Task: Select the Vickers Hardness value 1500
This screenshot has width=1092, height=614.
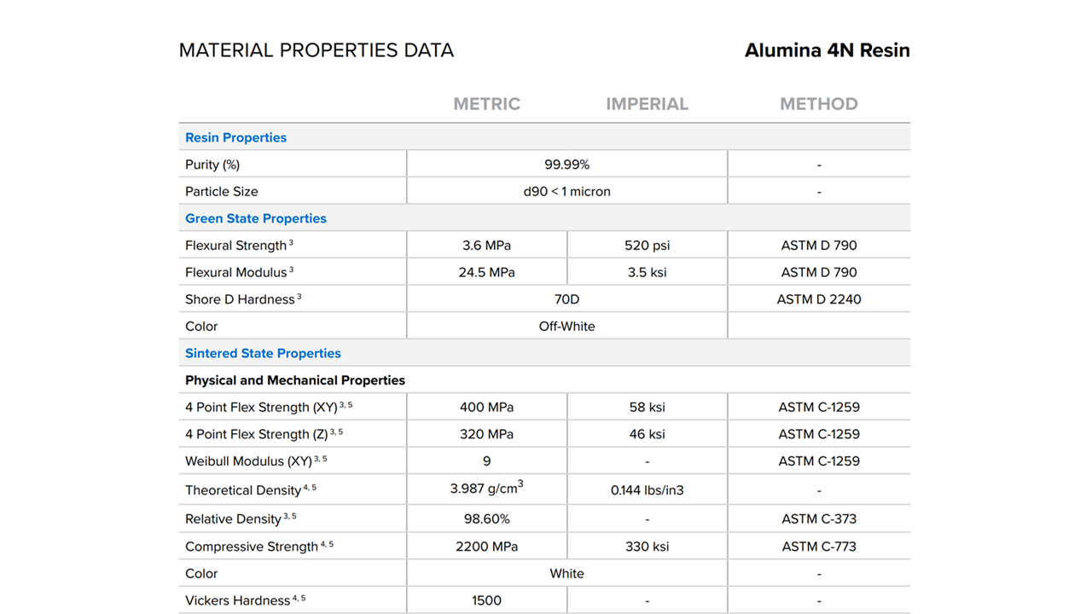Action: coord(486,600)
